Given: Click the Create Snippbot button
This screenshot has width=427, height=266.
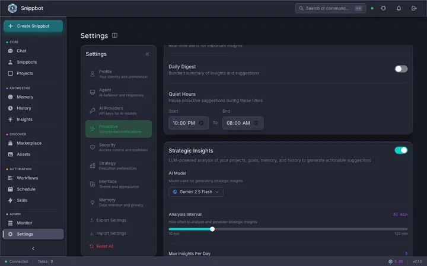Looking at the screenshot, I should point(33,26).
